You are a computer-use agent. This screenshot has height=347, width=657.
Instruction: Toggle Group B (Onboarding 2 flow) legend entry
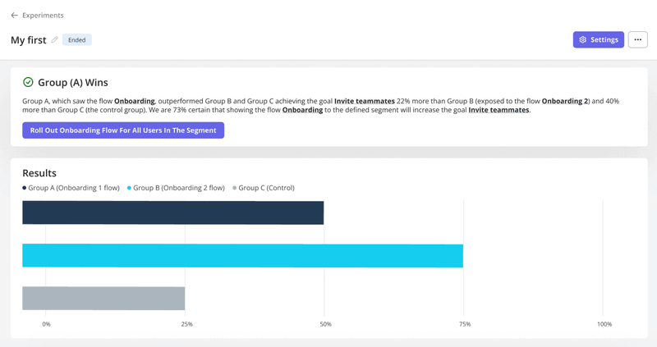[x=177, y=188]
